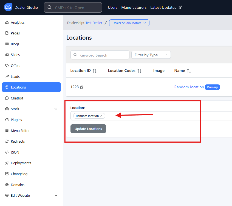Open the Filter by Type dropdown
Viewport: 232px width, 206px height.
pos(151,55)
